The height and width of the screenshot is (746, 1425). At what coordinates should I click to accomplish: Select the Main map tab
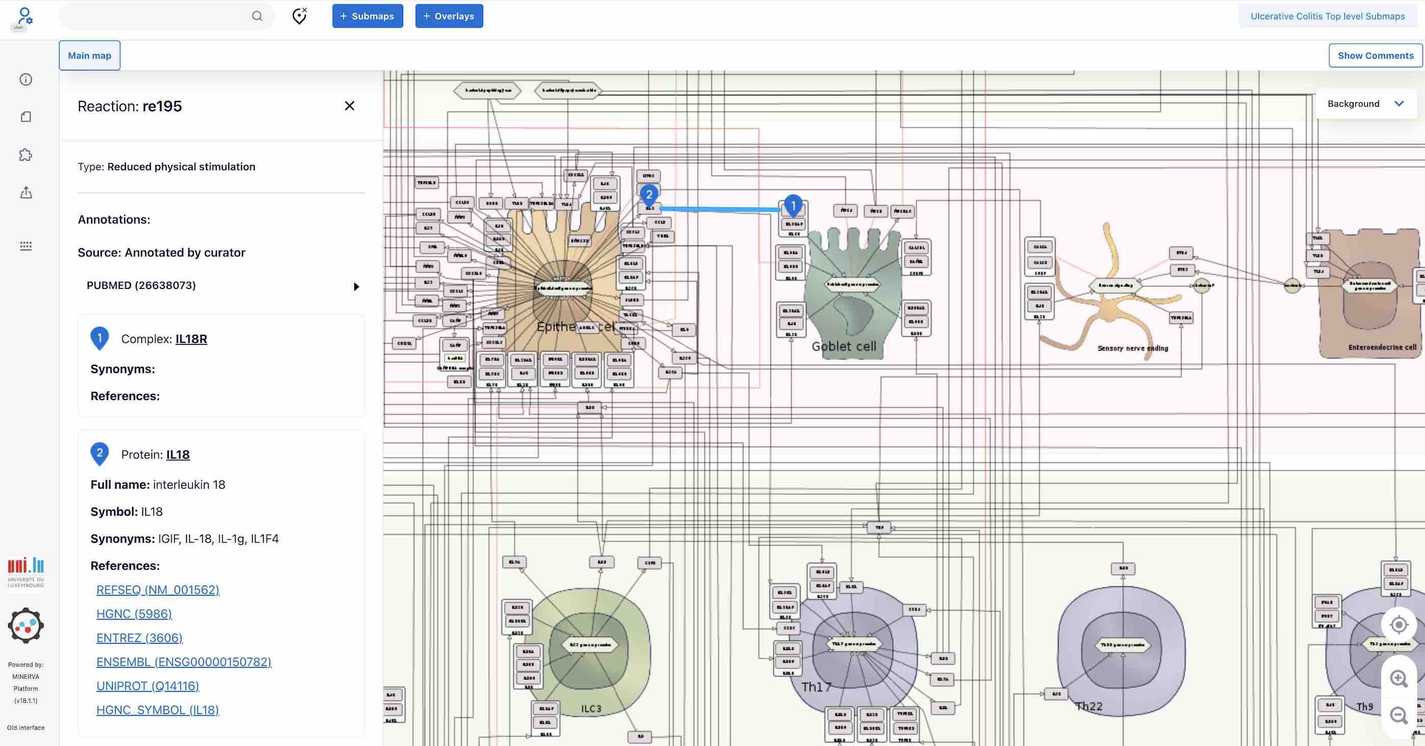click(89, 56)
